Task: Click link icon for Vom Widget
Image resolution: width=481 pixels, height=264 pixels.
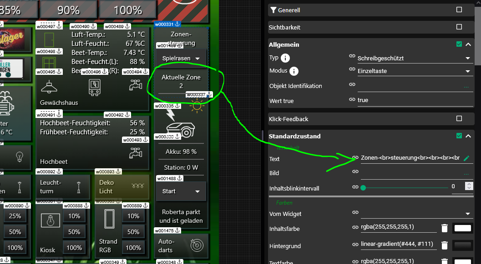Action: [355, 212]
